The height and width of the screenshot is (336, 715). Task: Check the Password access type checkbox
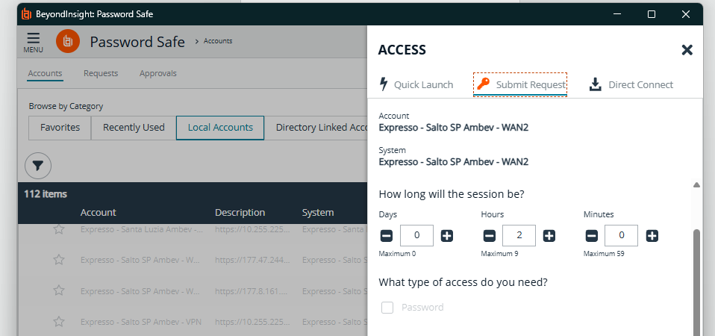[x=387, y=308]
